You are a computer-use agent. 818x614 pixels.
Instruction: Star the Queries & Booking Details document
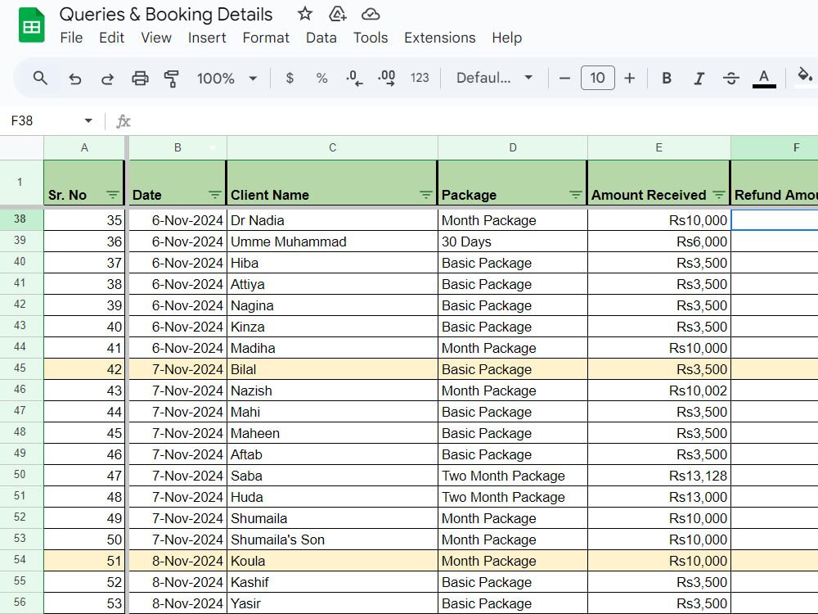pyautogui.click(x=304, y=14)
